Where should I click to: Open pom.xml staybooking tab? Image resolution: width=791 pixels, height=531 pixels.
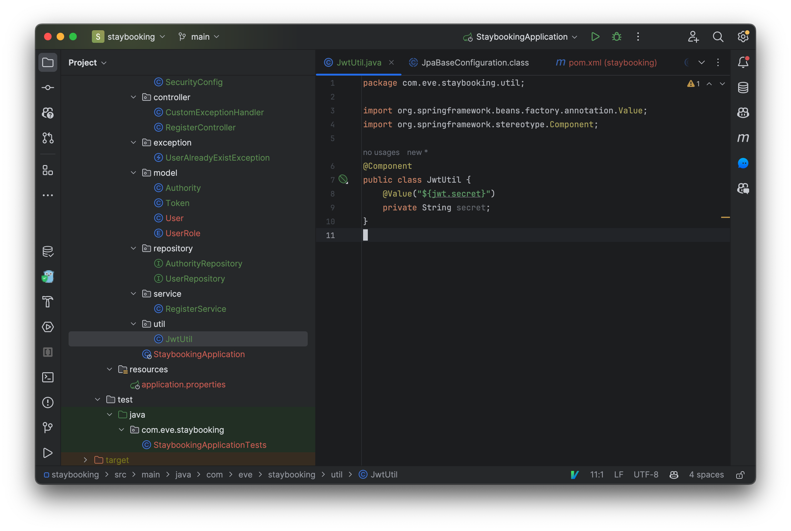(x=612, y=62)
